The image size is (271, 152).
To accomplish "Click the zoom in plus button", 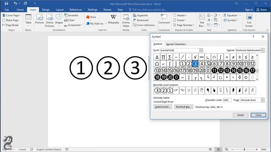I will [257, 149].
